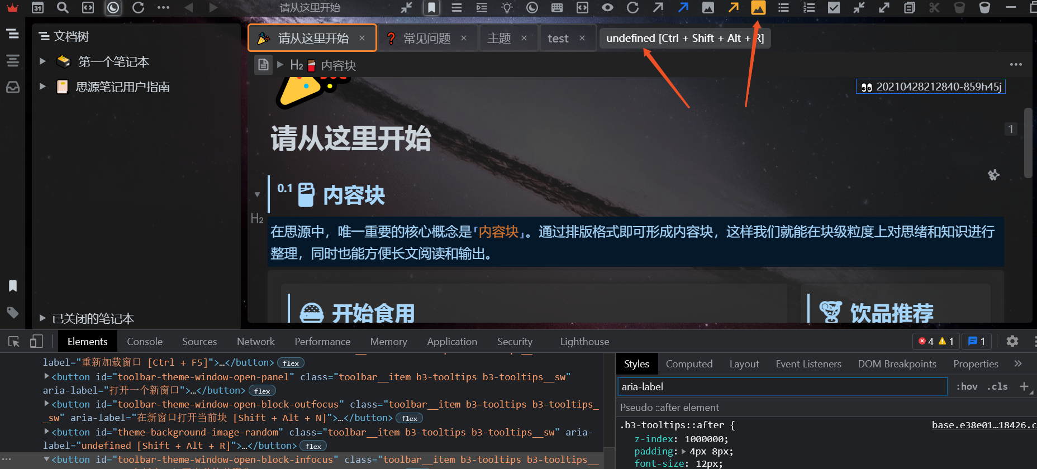Image resolution: width=1037 pixels, height=469 pixels.
Task: Open the base.e38e01 stylesheet link
Action: point(984,425)
